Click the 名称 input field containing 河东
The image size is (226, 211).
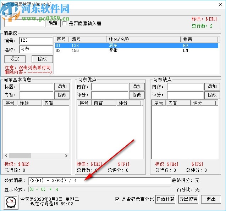[x=36, y=49]
